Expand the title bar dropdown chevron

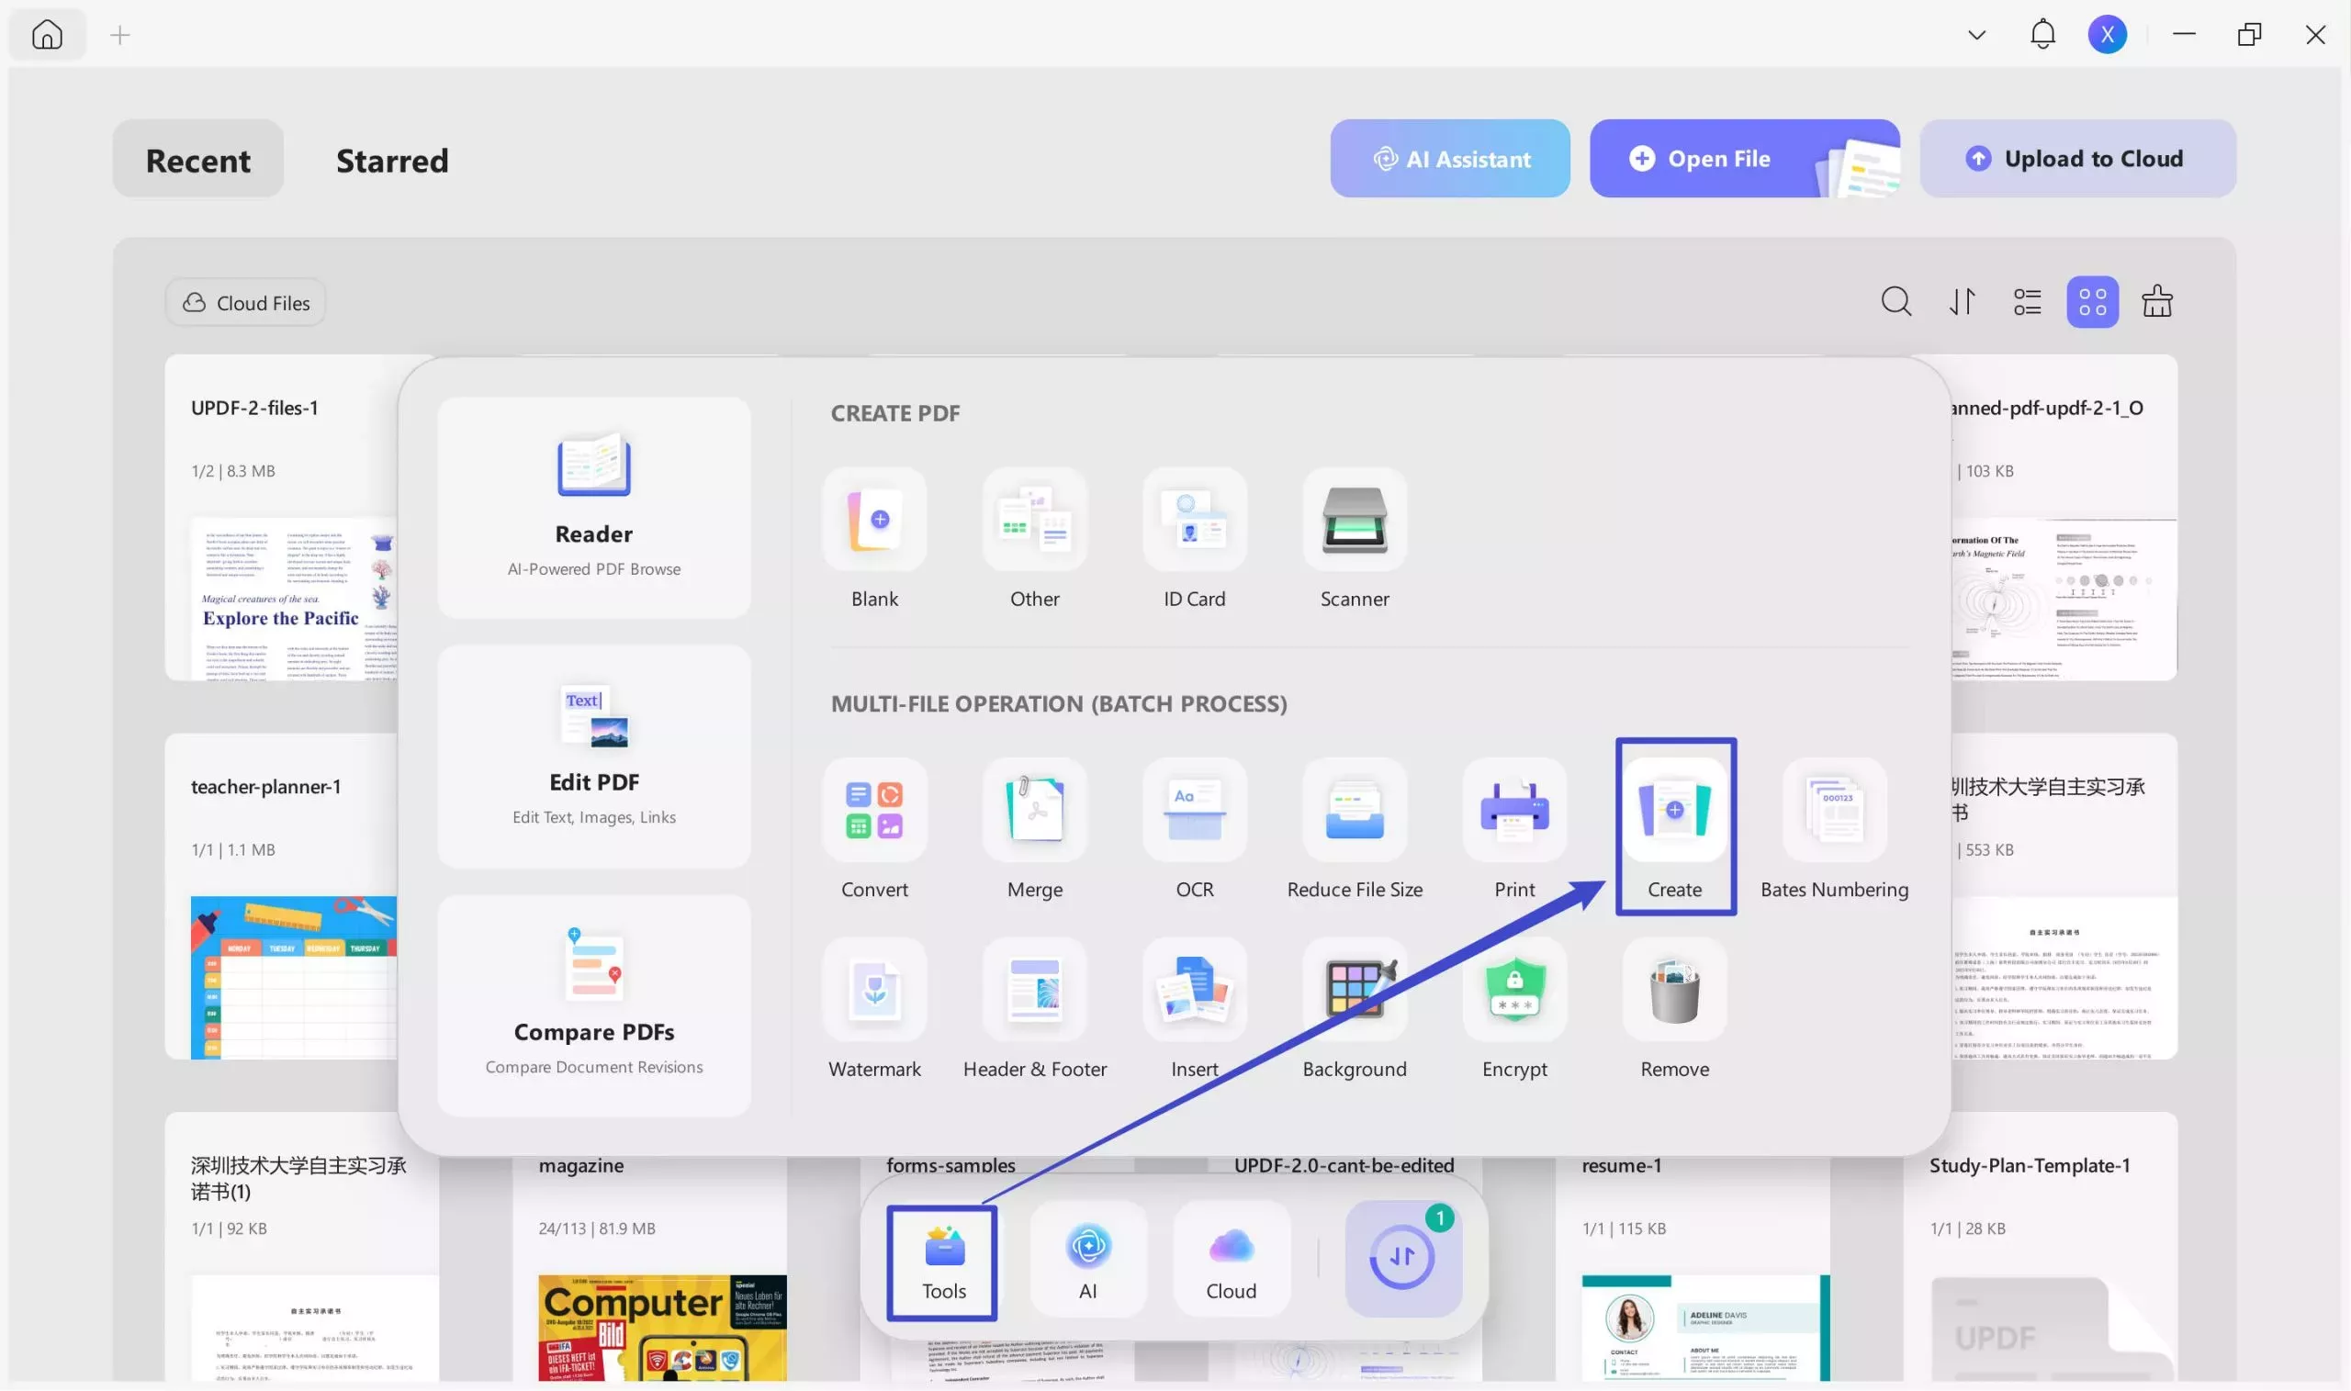[1976, 36]
